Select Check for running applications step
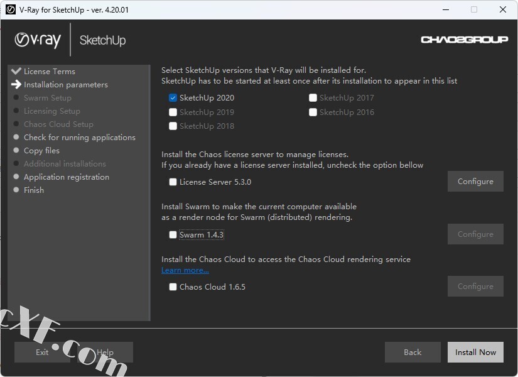The image size is (518, 377). (79, 138)
